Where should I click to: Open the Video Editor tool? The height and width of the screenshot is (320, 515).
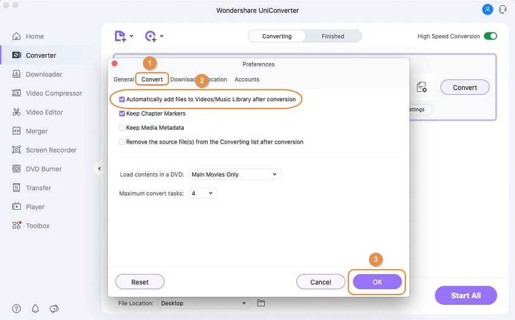[38, 112]
